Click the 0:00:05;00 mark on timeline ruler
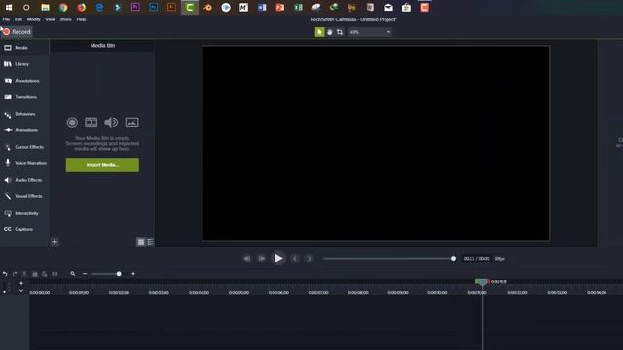The image size is (623, 350). pyautogui.click(x=238, y=293)
